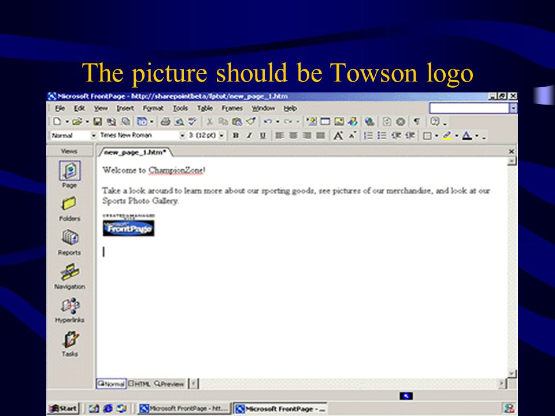The height and width of the screenshot is (416, 555).
Task: Open the font color dropdown arrow
Action: [477, 135]
